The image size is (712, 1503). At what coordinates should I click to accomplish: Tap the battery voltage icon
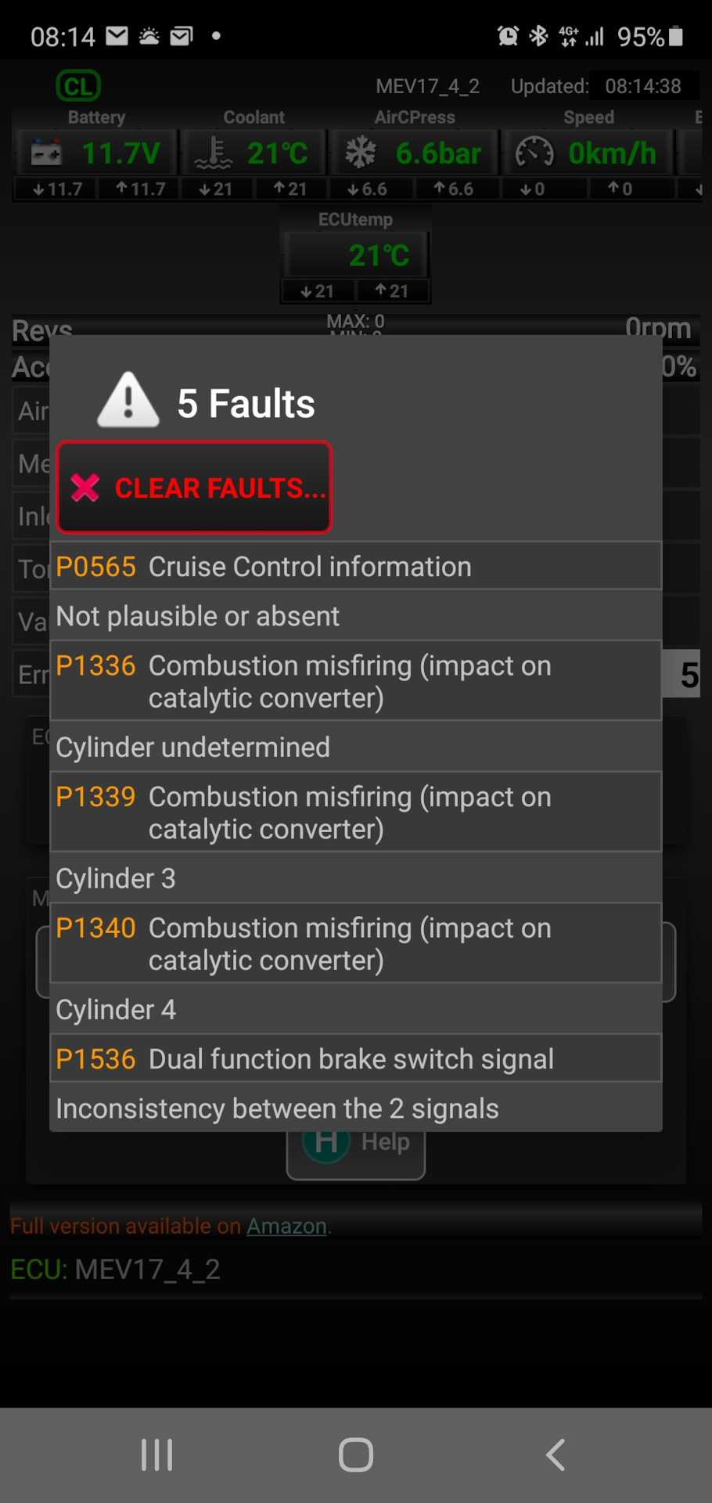(46, 153)
